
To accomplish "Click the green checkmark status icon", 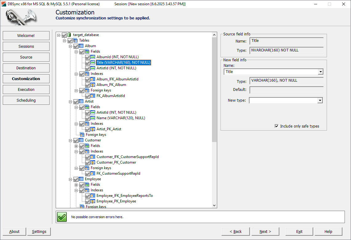I will pyautogui.click(x=62, y=217).
